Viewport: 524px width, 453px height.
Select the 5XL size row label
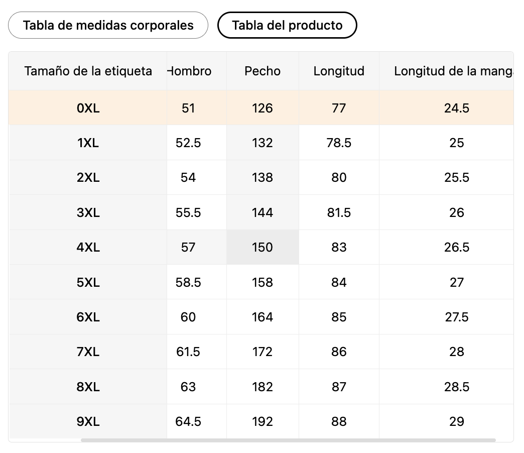(x=88, y=282)
